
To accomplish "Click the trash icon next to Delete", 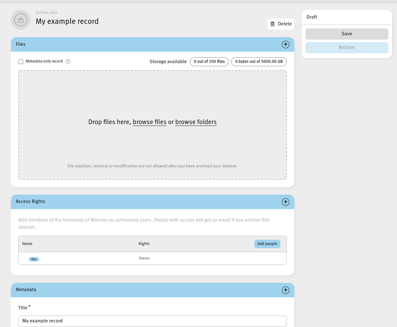I will coord(273,24).
